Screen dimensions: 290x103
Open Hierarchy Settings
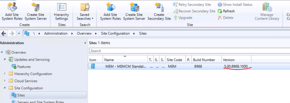[61, 11]
